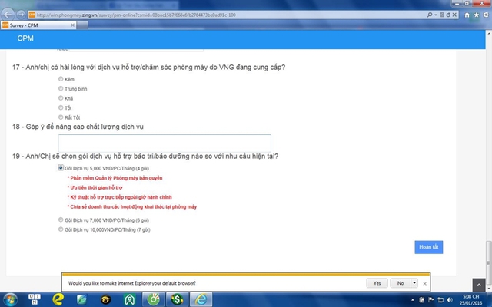Screen dimensions: 492x307
Task: Click the browser Forward arrow button
Action: coord(21,15)
